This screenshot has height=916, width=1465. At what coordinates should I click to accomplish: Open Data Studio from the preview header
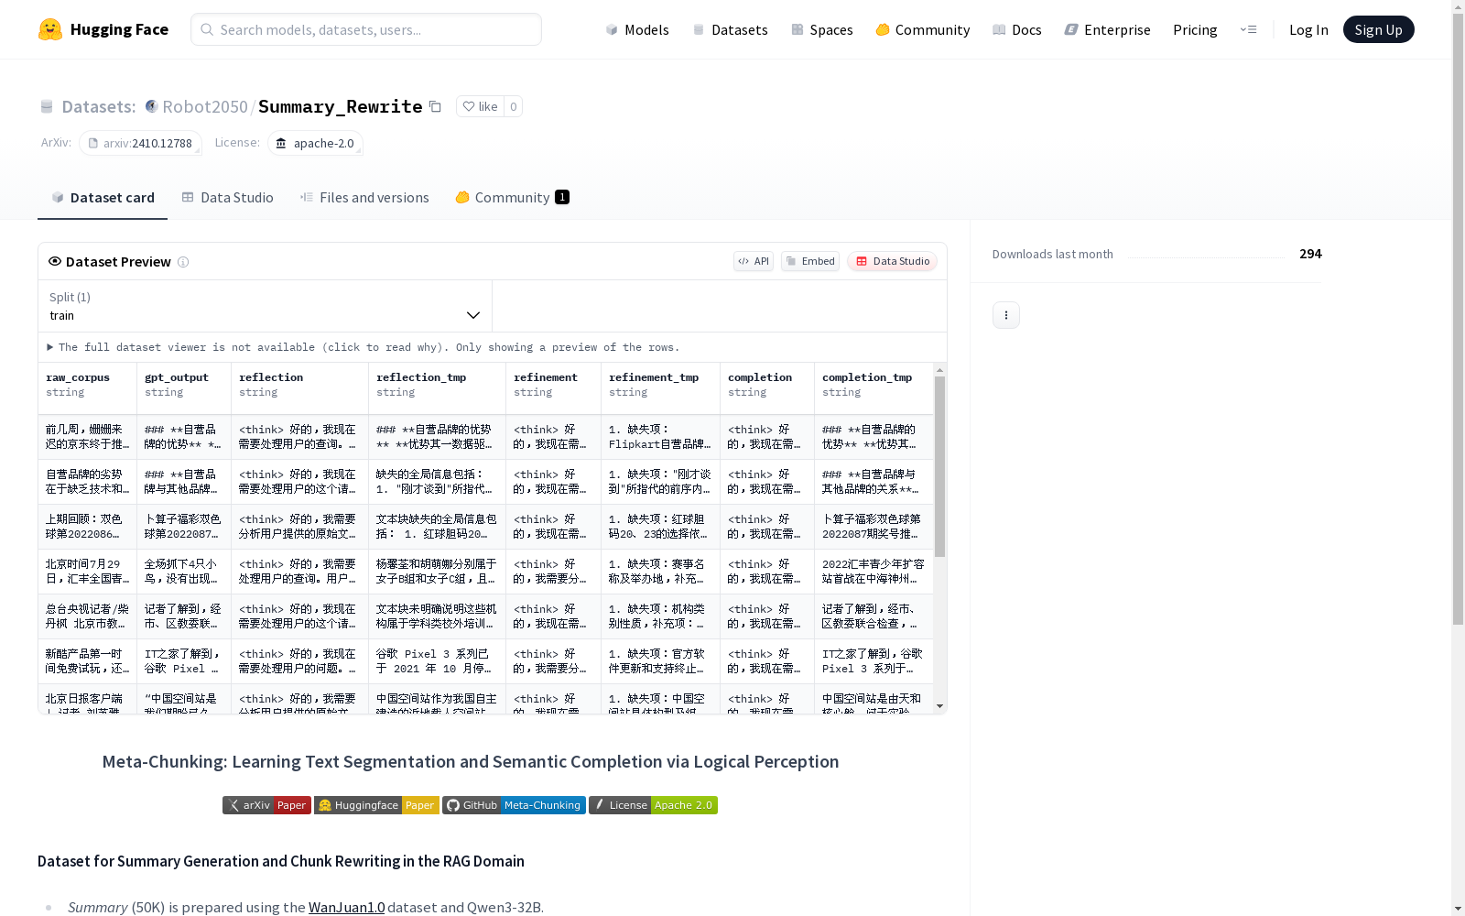pyautogui.click(x=892, y=261)
